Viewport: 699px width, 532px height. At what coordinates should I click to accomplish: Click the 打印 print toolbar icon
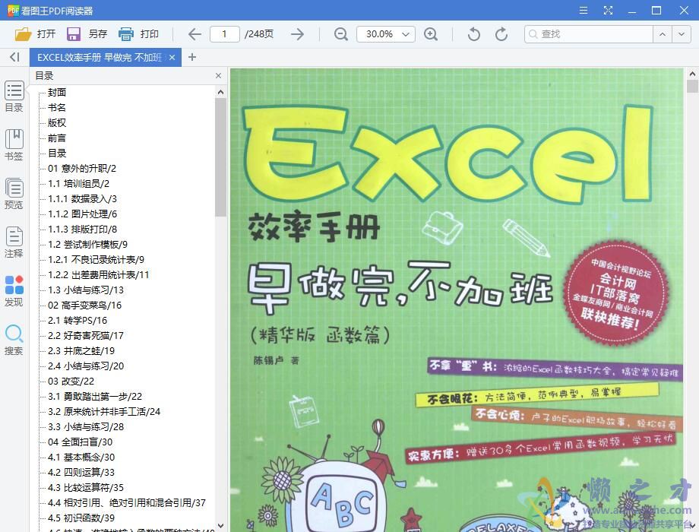click(139, 33)
